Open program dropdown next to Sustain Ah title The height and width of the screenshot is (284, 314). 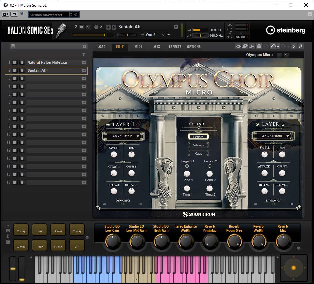(x=176, y=27)
